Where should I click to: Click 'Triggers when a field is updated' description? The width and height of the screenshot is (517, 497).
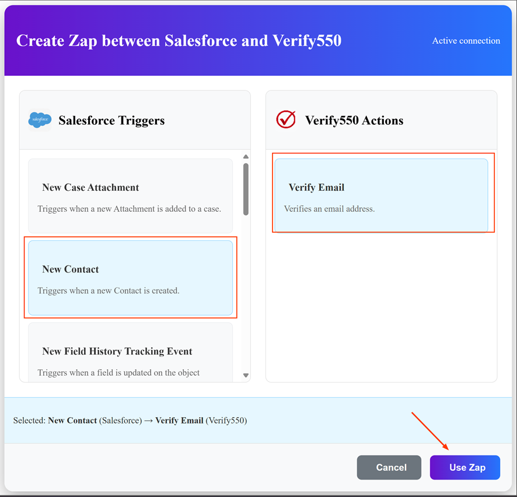point(118,372)
